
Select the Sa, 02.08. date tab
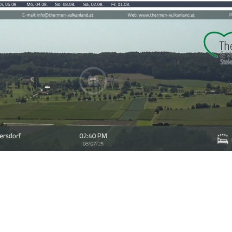(x=93, y=5)
